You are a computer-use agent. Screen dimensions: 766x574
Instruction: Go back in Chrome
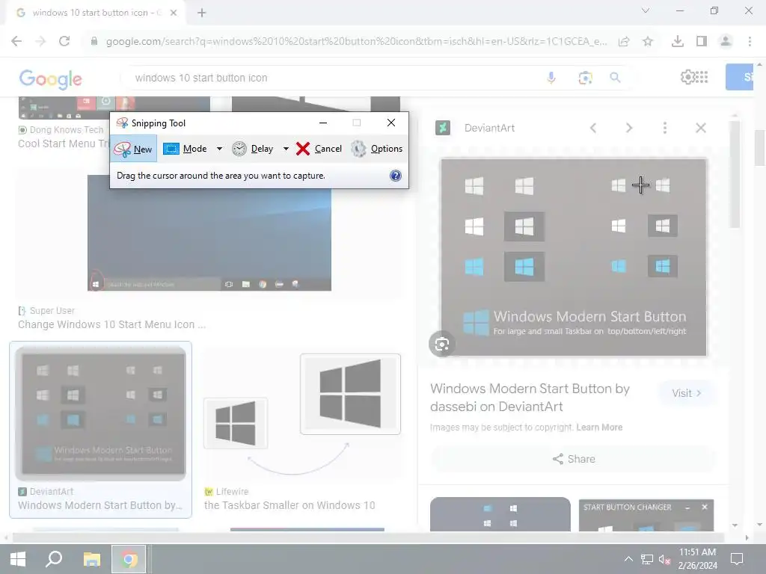pos(16,42)
